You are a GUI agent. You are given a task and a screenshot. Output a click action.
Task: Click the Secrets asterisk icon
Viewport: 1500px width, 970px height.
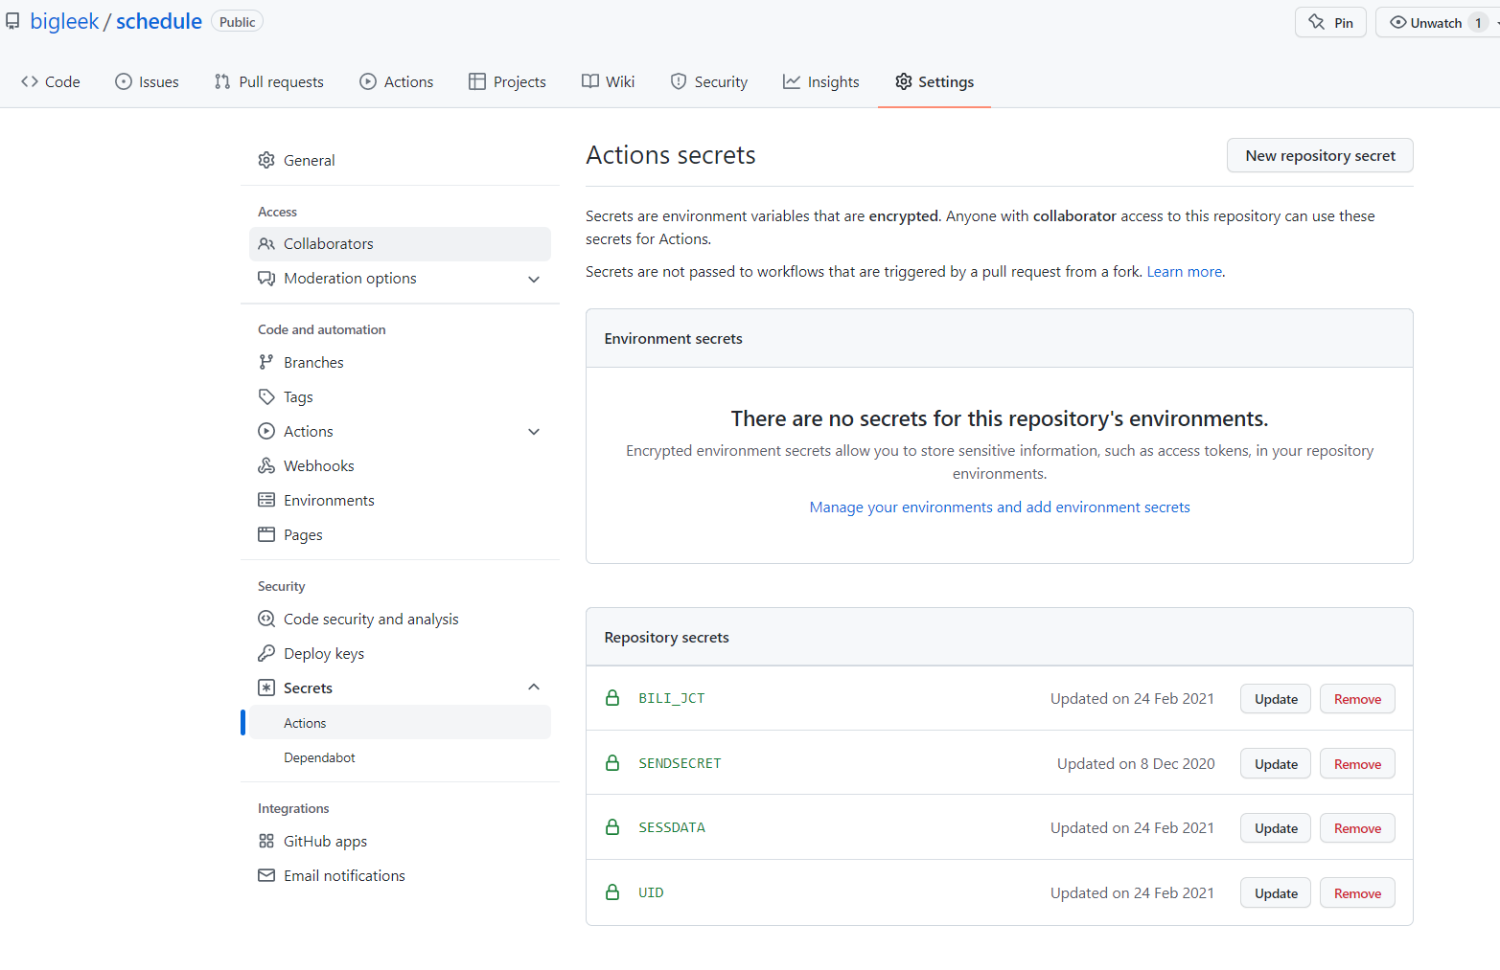pos(266,688)
